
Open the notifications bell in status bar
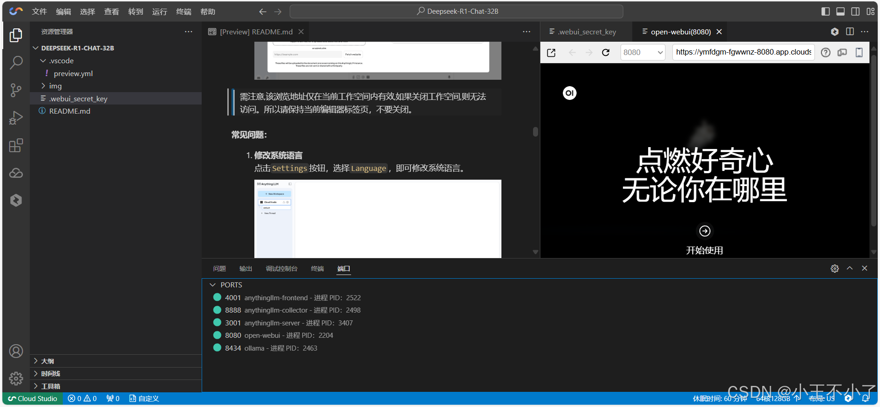point(865,399)
